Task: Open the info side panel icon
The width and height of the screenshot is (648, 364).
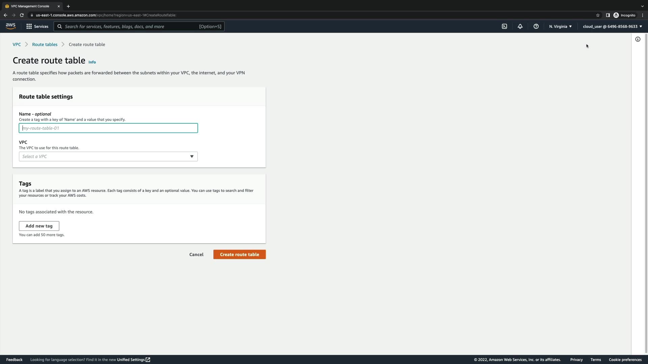Action: pos(638,39)
